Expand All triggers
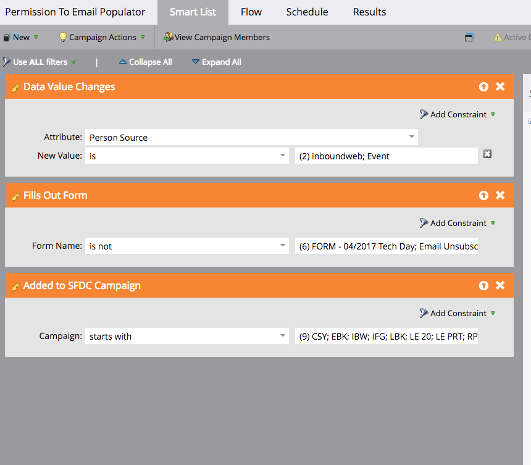531x465 pixels. (x=216, y=62)
